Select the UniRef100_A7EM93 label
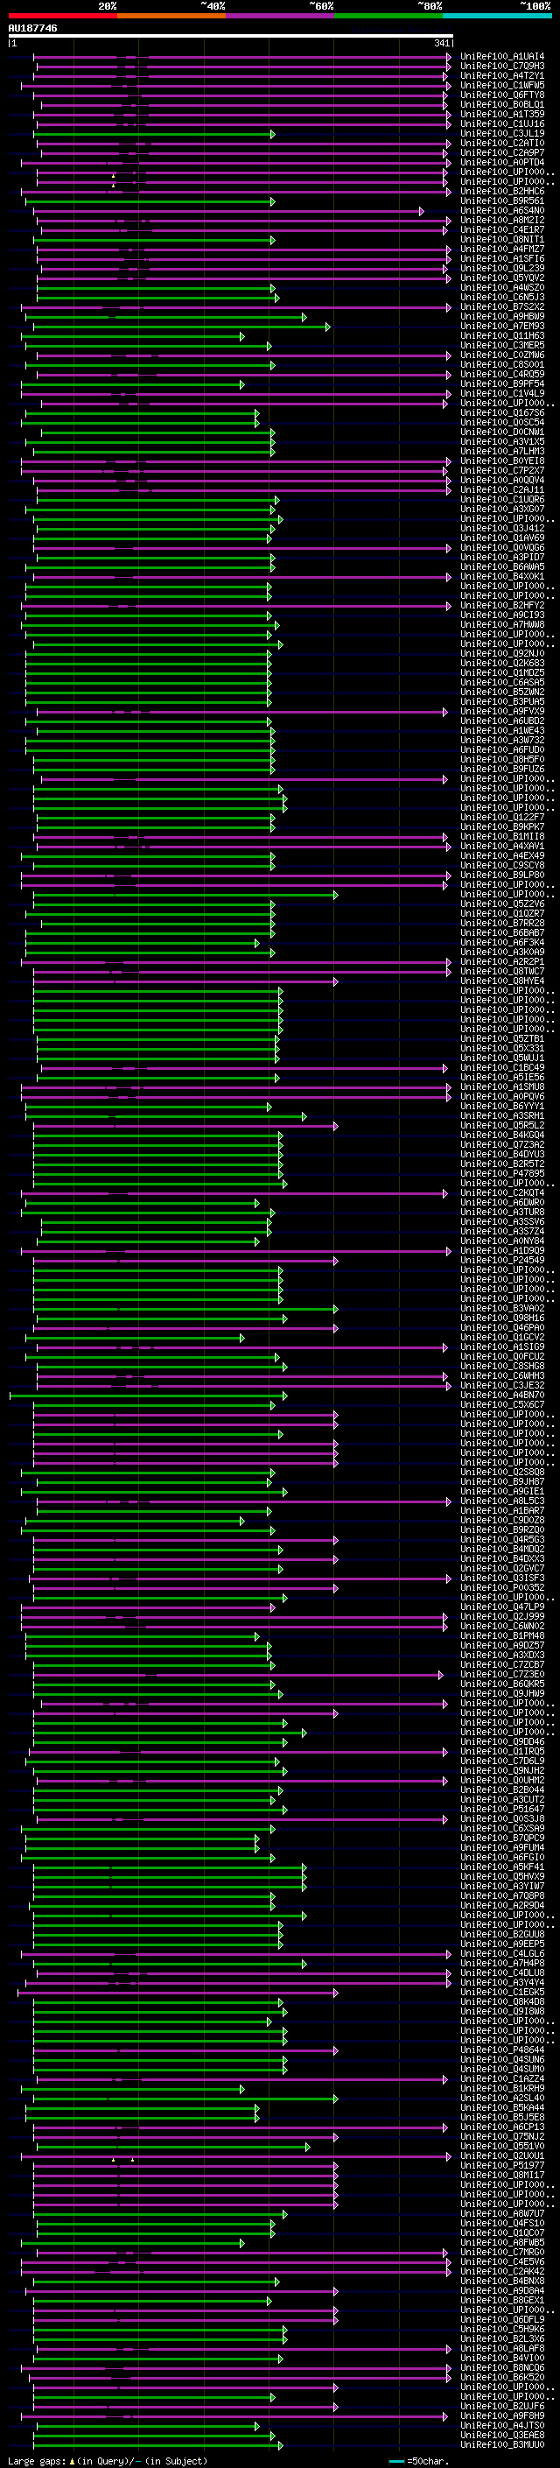Screen dimensions: 560x2468 pyautogui.click(x=502, y=326)
